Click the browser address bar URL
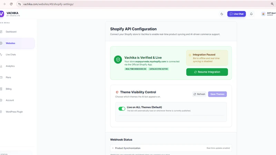The width and height of the screenshot is (276, 155). pyautogui.click(x=48, y=4)
